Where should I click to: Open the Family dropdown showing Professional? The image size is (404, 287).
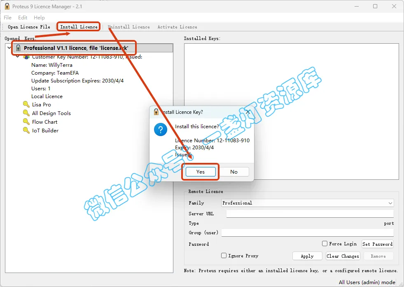307,203
